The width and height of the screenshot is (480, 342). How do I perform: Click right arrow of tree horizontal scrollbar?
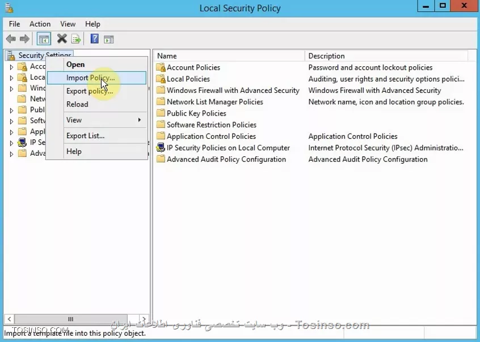[x=144, y=319]
